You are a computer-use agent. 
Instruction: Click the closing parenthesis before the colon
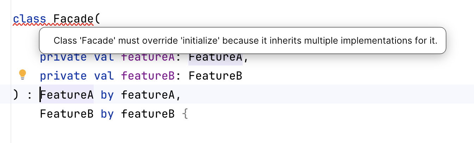[x=15, y=95]
